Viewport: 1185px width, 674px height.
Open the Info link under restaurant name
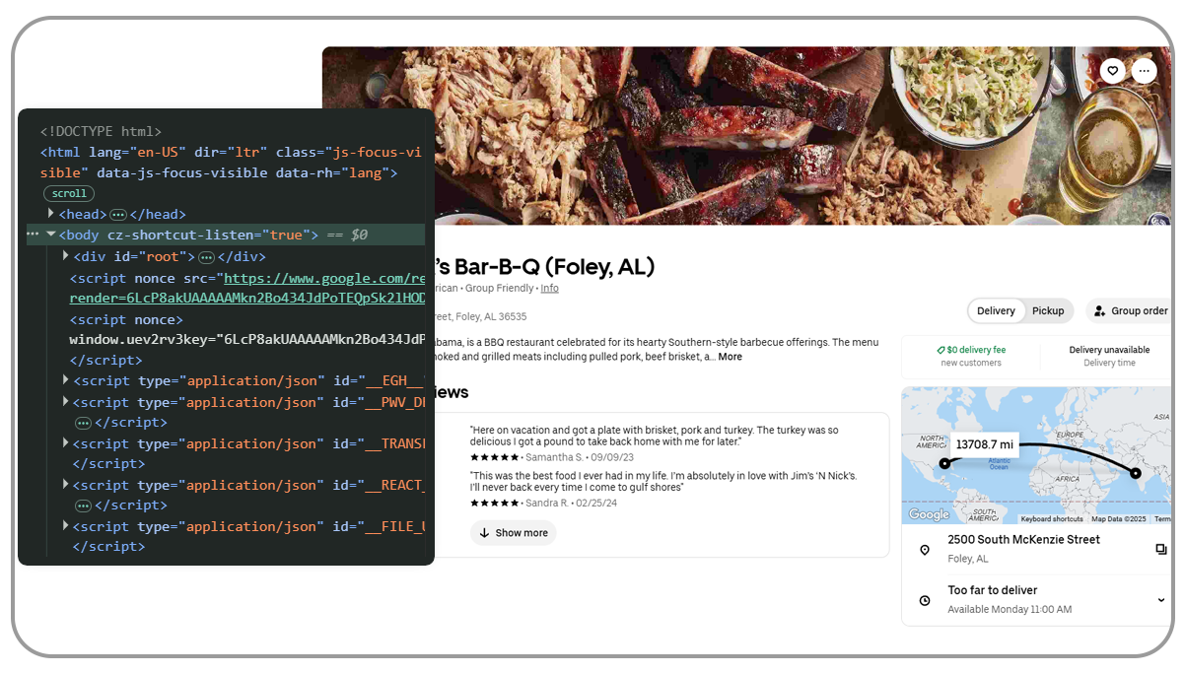(549, 288)
